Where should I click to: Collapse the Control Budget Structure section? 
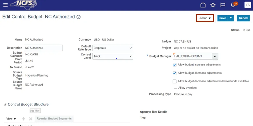pos(5,105)
